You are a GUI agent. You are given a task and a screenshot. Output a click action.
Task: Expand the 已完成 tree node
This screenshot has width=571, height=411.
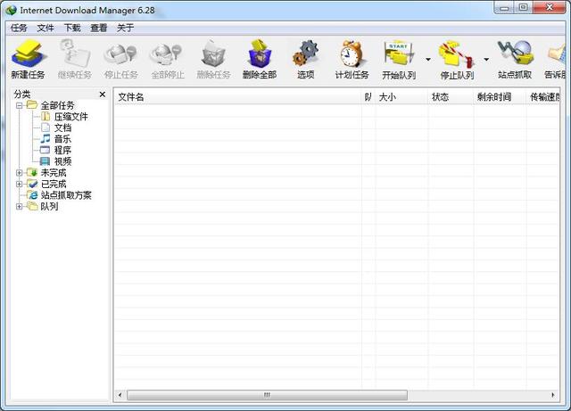coord(20,184)
